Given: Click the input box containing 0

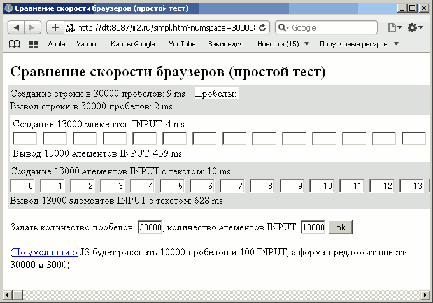Looking at the screenshot, I should 22,186.
